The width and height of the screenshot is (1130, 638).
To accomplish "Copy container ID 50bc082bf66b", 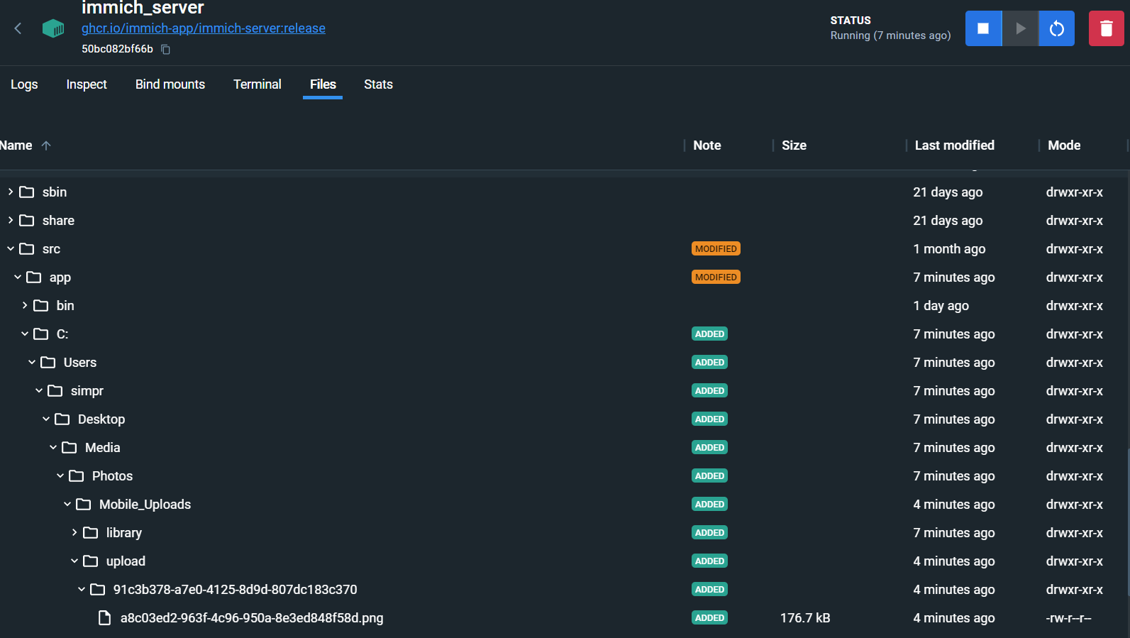I will [x=166, y=49].
